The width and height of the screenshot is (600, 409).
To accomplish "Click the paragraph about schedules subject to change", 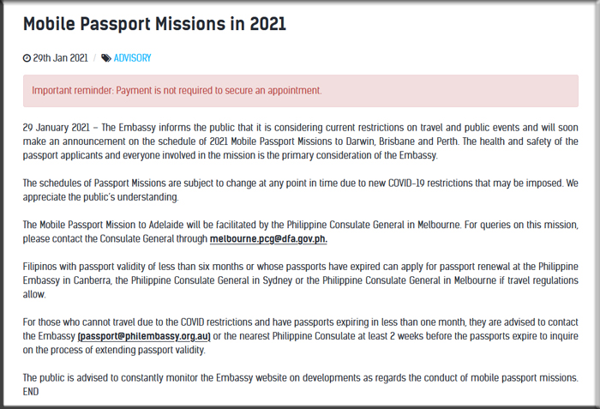I will coord(300,189).
